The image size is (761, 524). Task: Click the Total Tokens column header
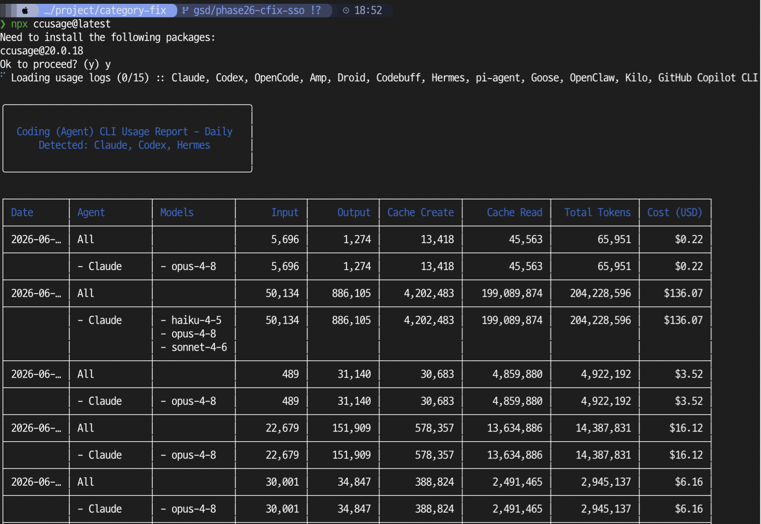pos(598,213)
